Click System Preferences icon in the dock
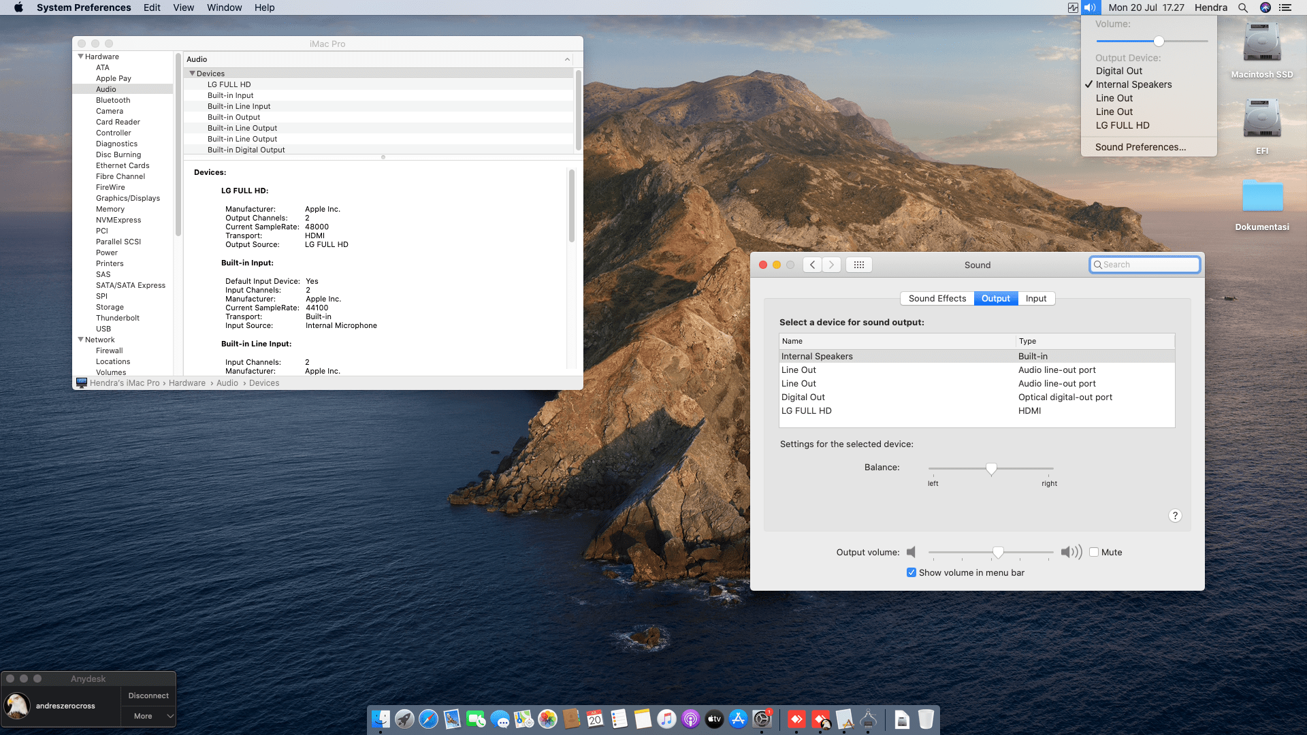The height and width of the screenshot is (735, 1307). click(x=762, y=719)
